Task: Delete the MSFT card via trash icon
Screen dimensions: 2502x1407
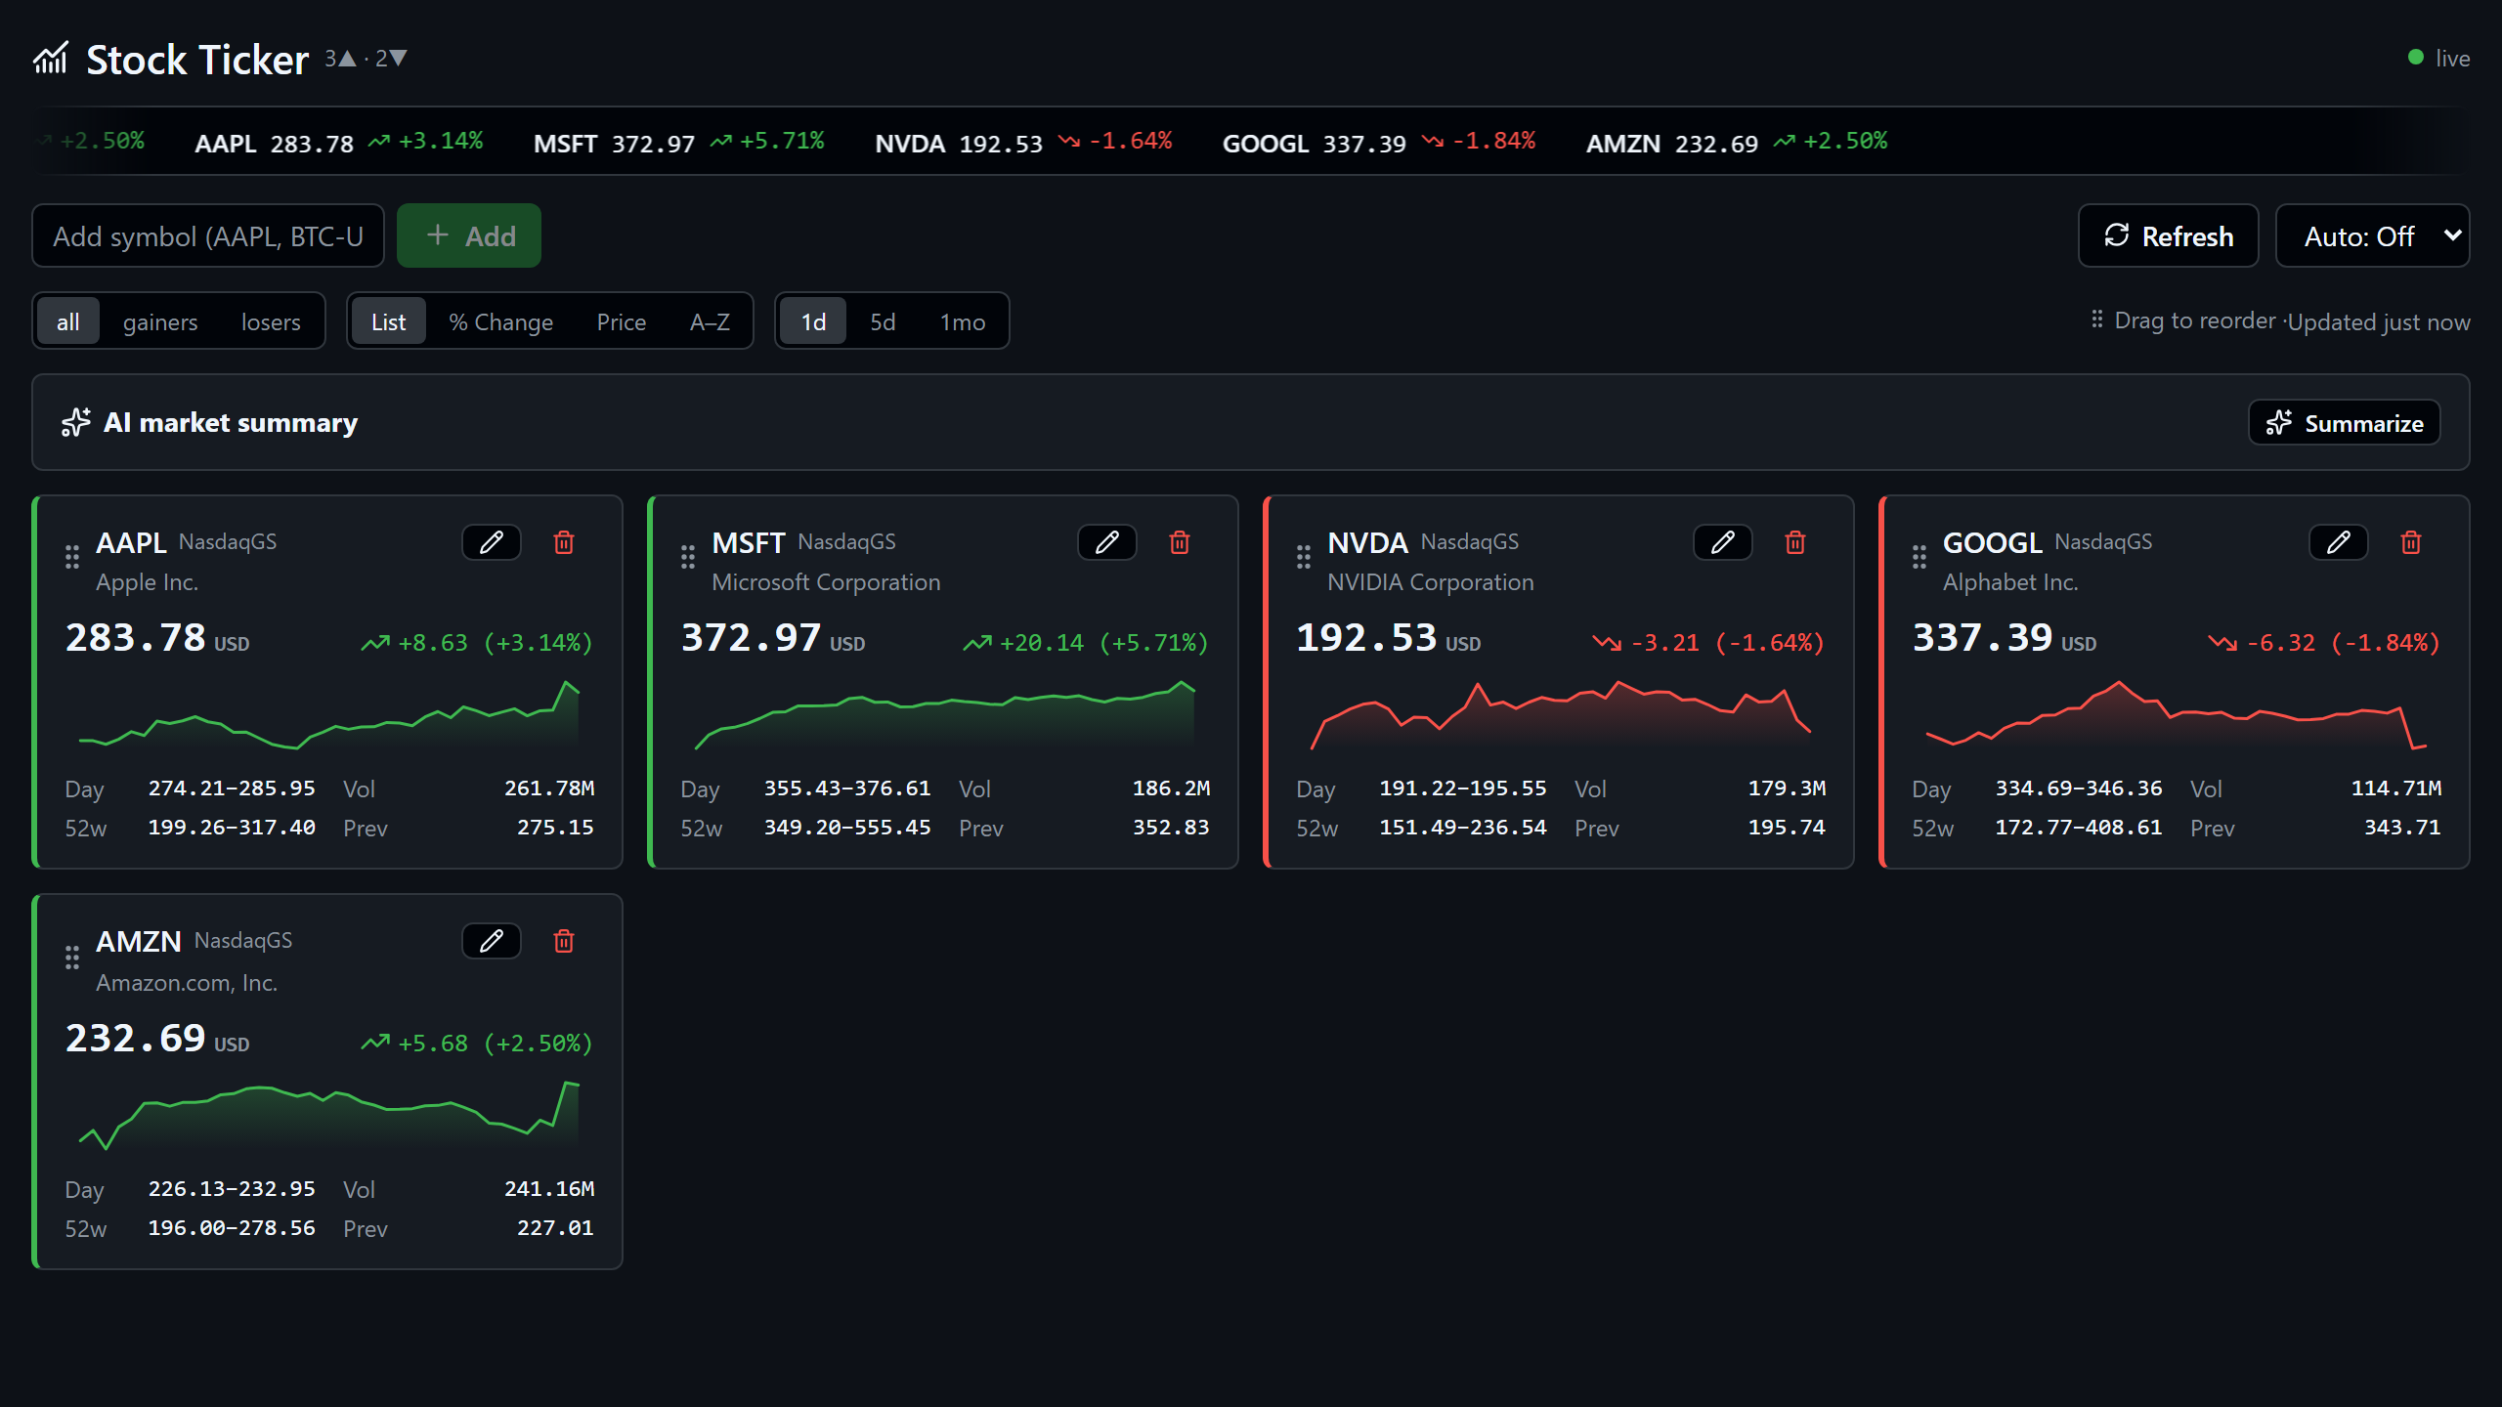Action: 1180,542
